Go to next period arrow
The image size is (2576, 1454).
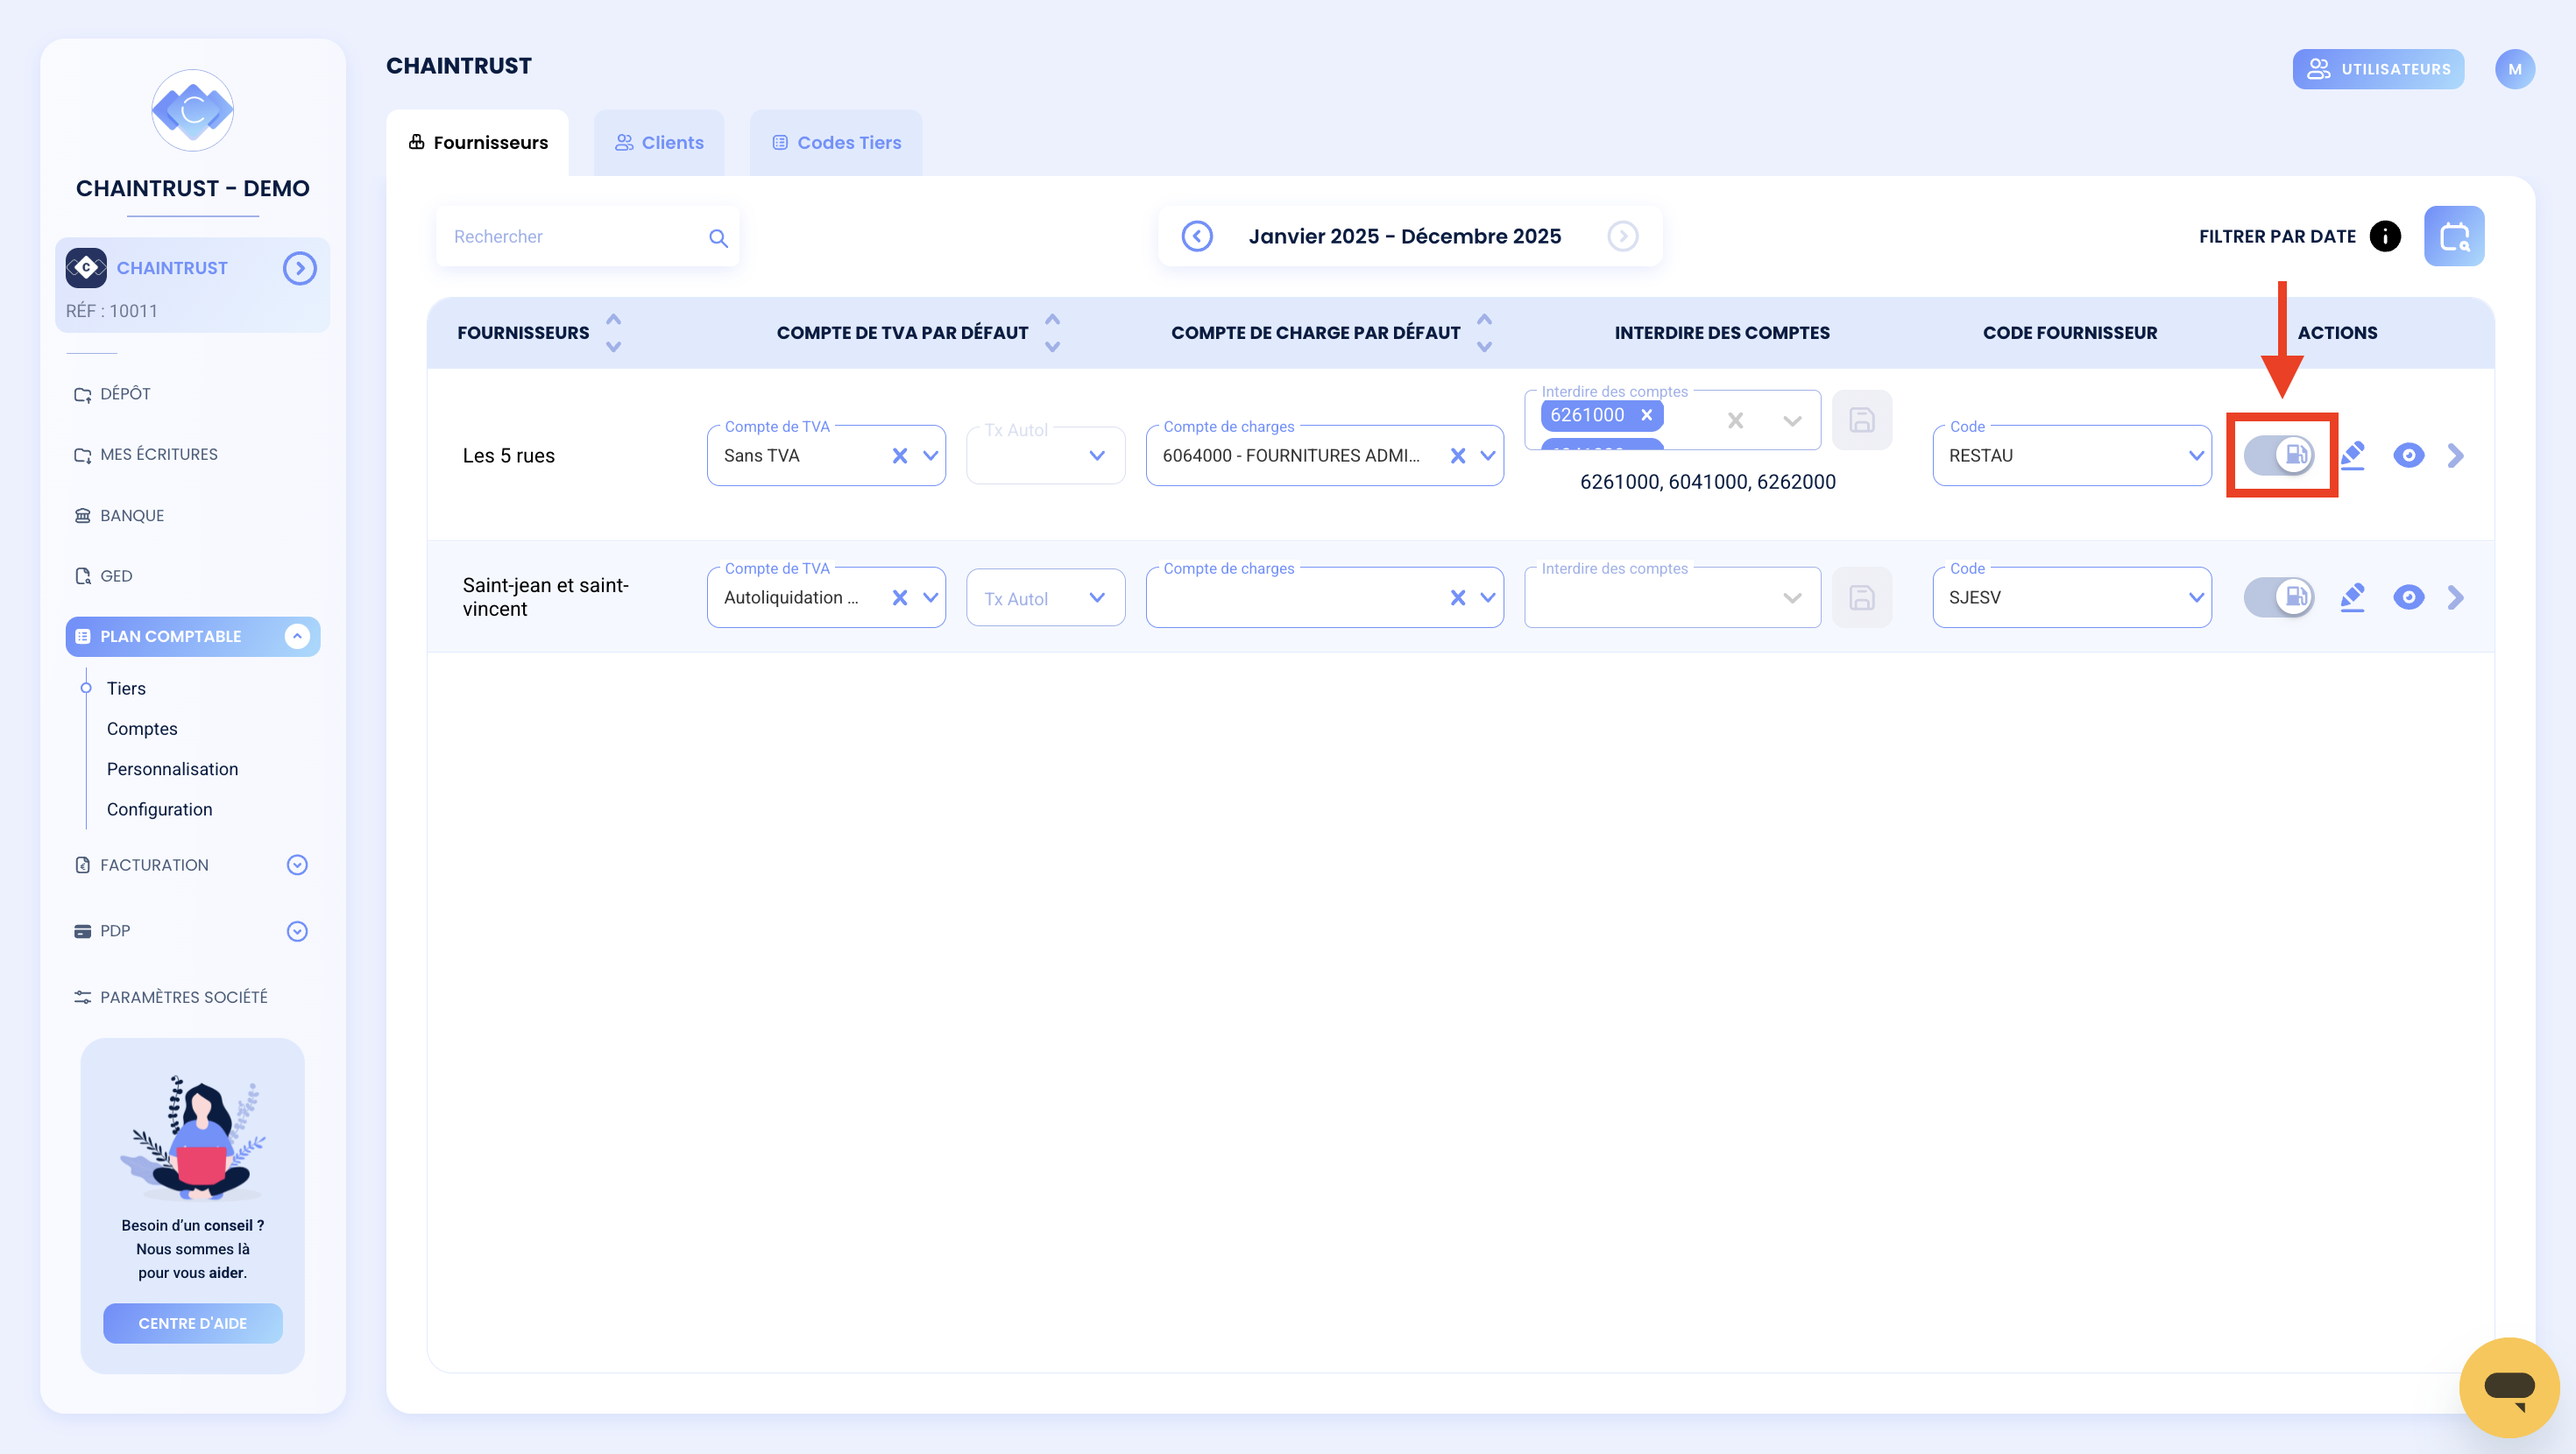pyautogui.click(x=1622, y=236)
